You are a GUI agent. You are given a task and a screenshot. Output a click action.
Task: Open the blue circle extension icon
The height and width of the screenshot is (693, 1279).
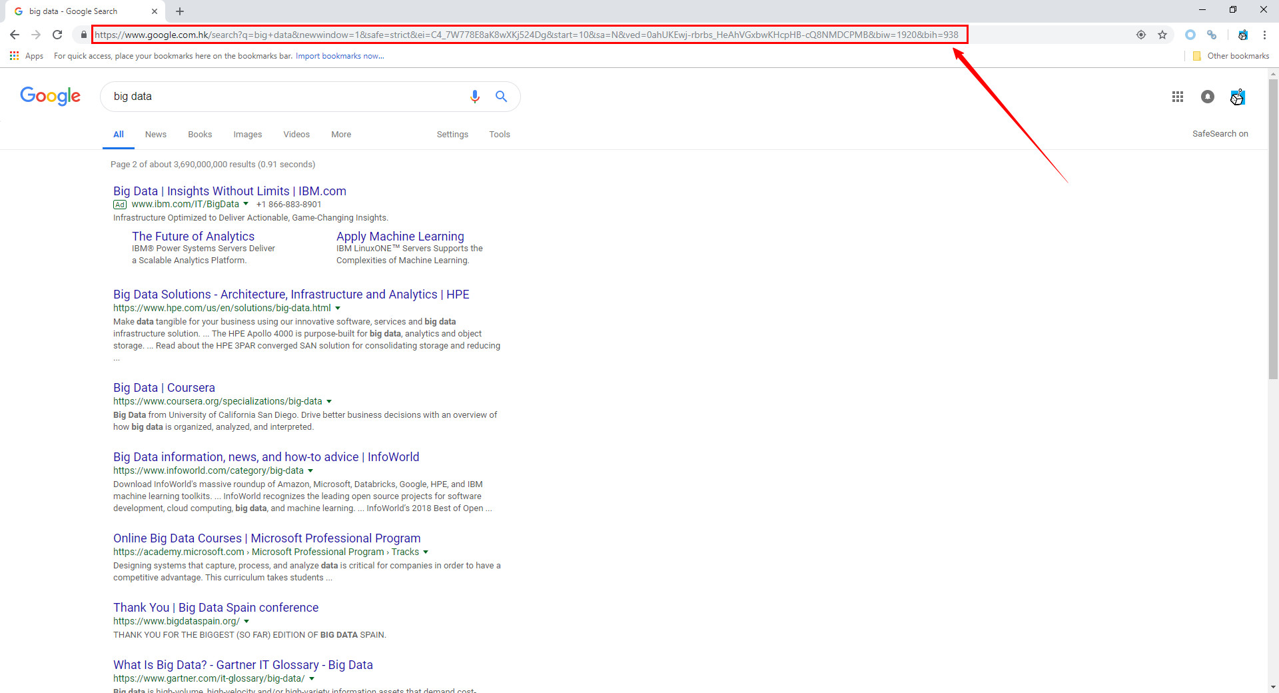pyautogui.click(x=1190, y=35)
